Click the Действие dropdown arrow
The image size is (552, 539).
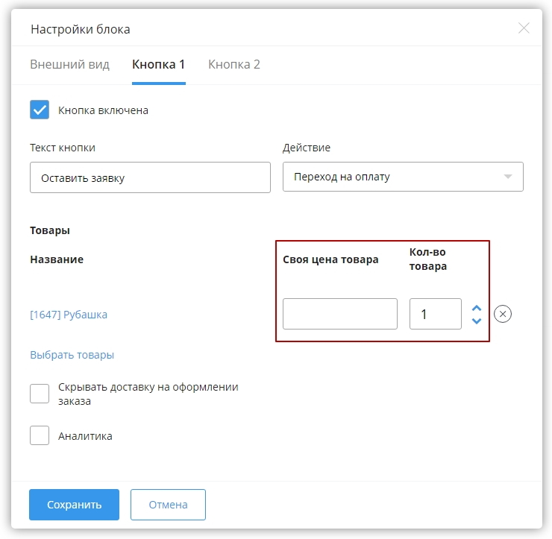[508, 177]
